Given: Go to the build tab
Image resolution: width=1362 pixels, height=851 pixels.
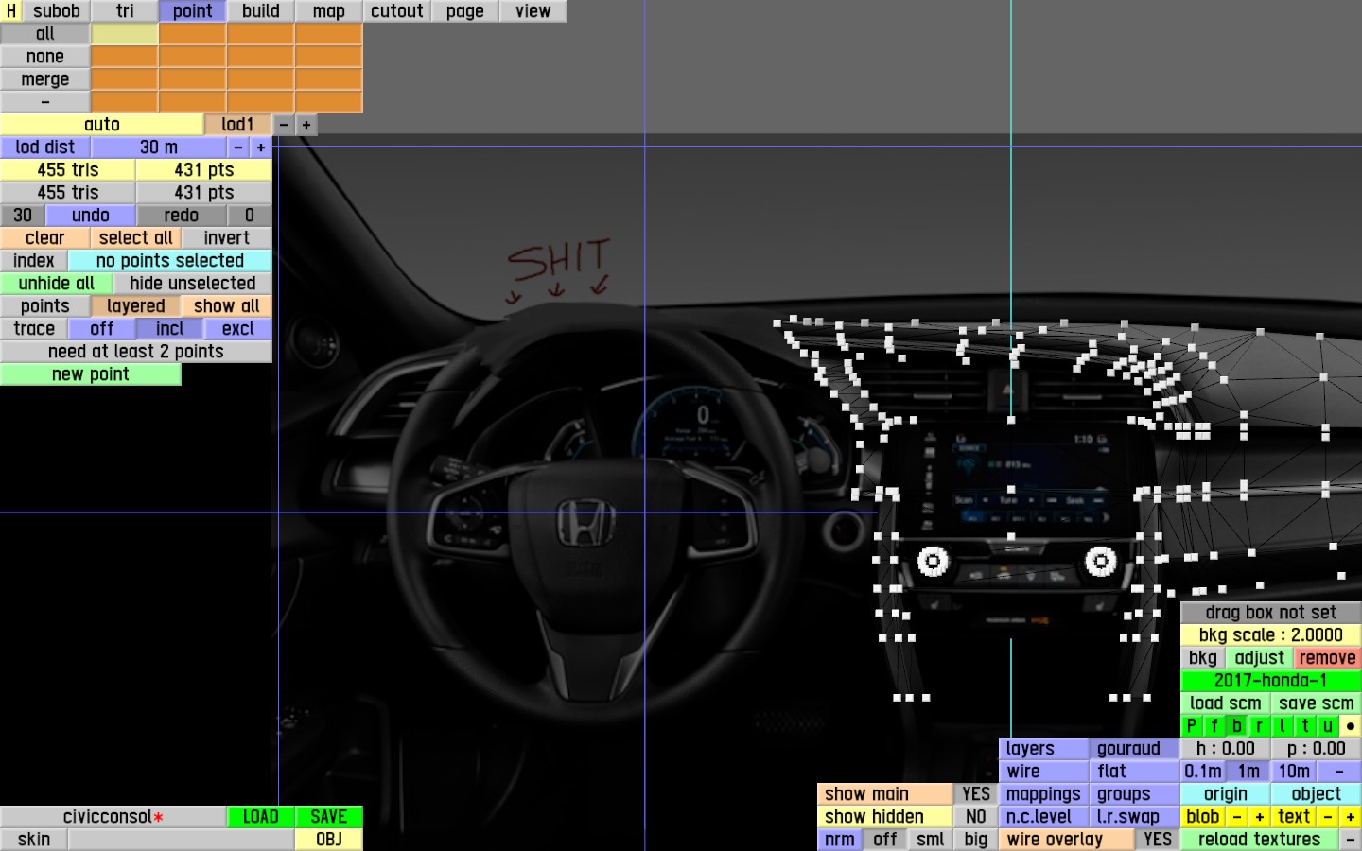Looking at the screenshot, I should pos(261,11).
